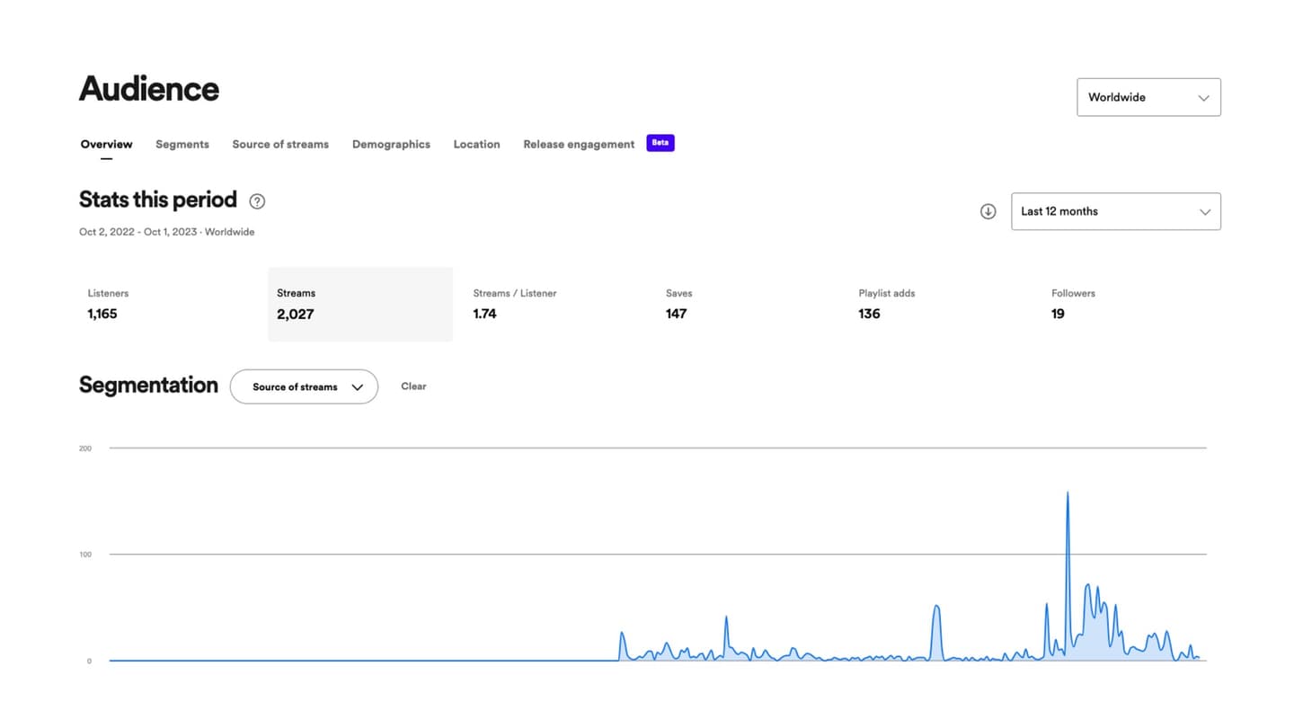
Task: Open the Stats this period help icon
Action: pyautogui.click(x=257, y=201)
